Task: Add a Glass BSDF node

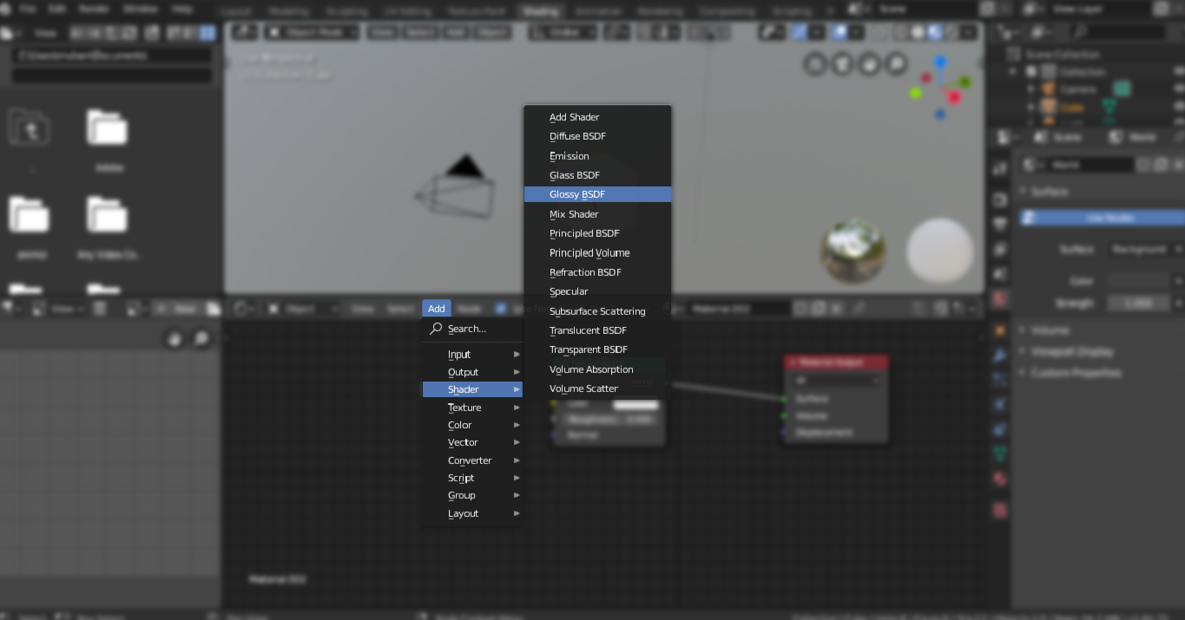Action: pyautogui.click(x=597, y=175)
